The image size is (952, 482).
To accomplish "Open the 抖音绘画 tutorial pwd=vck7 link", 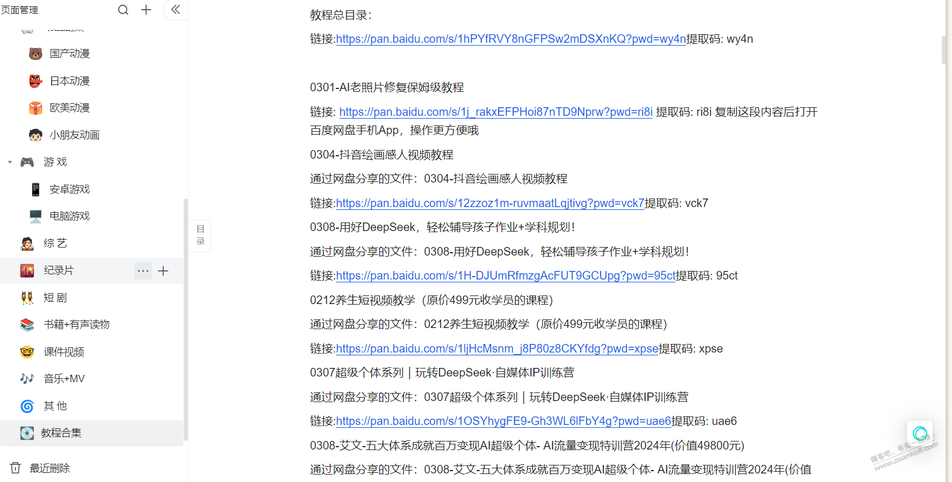I will coord(489,204).
